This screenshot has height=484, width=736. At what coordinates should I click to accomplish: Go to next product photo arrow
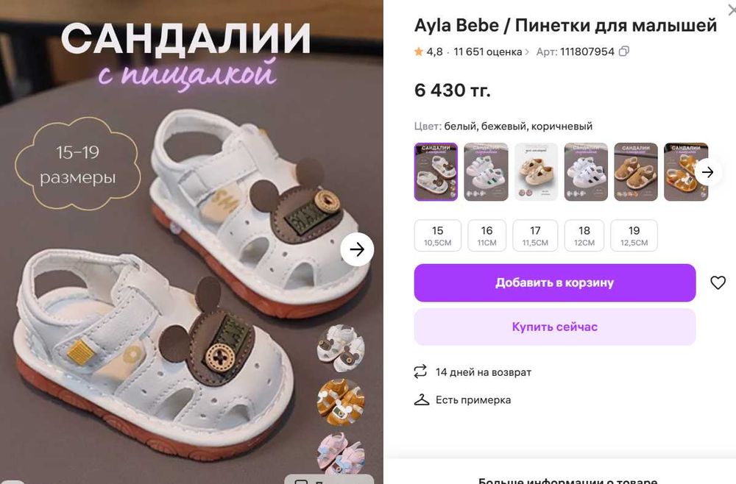pos(357,249)
